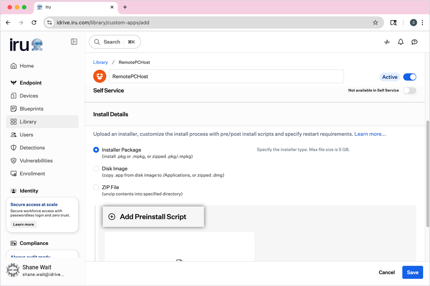This screenshot has height=286, width=430.
Task: Collapse the Endpoint section
Action: point(31,83)
